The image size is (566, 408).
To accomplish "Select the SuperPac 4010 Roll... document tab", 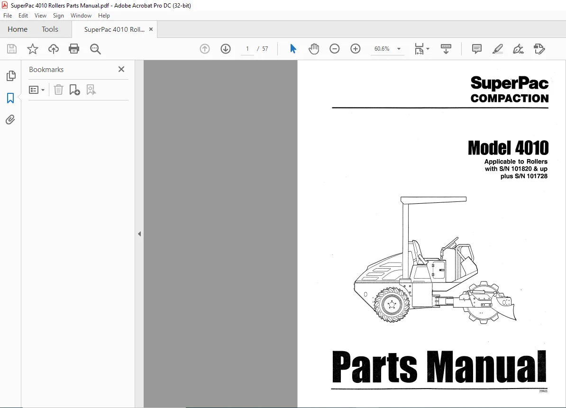I will pyautogui.click(x=114, y=29).
